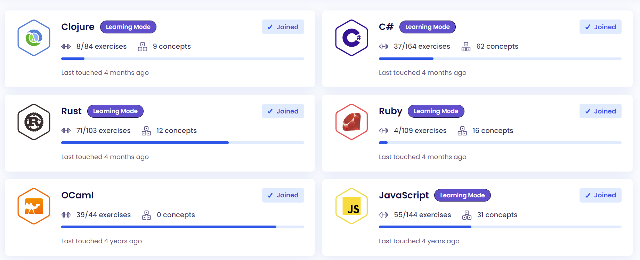The height and width of the screenshot is (260, 640).
Task: Click the Learning Mode tag next to Clojure
Action: [128, 27]
